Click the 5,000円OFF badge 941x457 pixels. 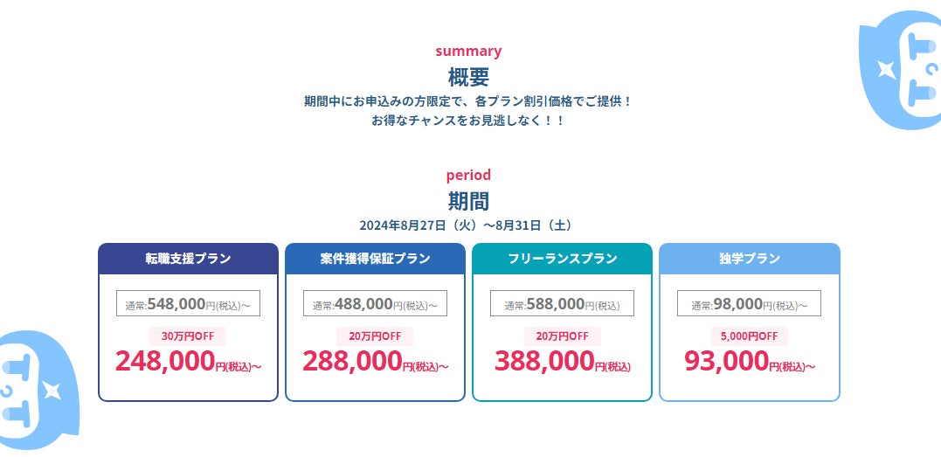coord(749,336)
